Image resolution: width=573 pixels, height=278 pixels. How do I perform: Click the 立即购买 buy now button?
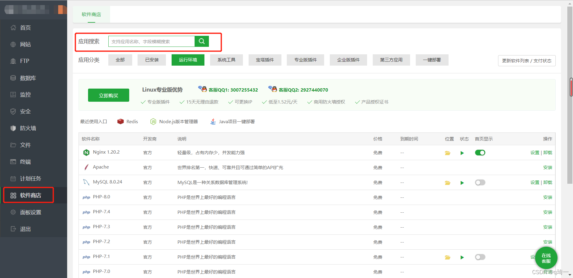[109, 95]
